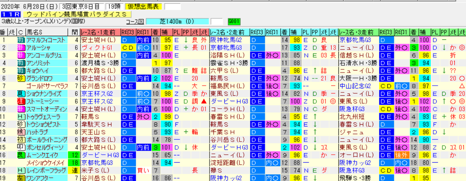This screenshot has height=181, width=466.
Task: Click the 候 icon beside ハットラブ
Action: pyautogui.click(x=21, y=132)
